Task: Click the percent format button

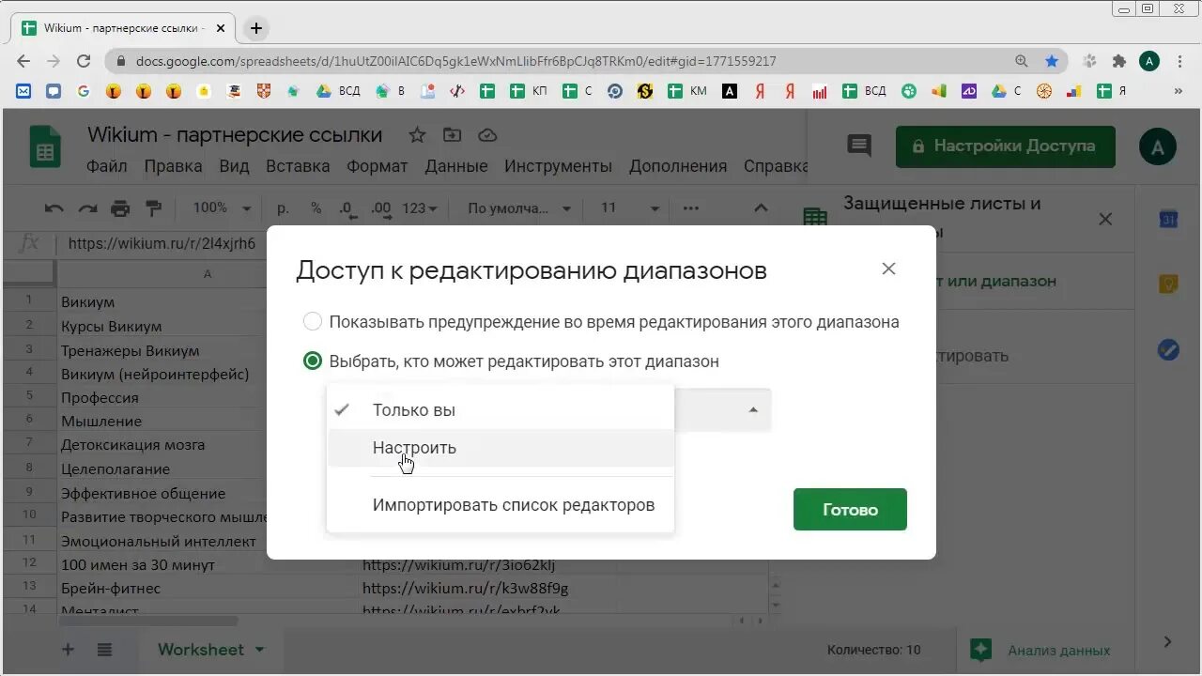Action: (x=316, y=208)
